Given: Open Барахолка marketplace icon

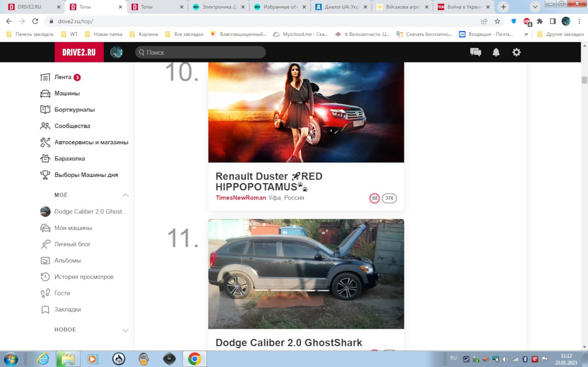Looking at the screenshot, I should (x=45, y=158).
